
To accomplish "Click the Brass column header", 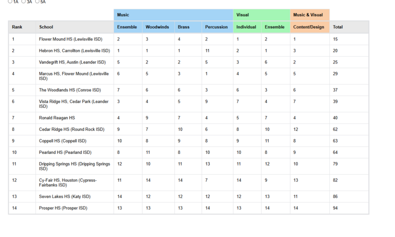I will click(184, 27).
